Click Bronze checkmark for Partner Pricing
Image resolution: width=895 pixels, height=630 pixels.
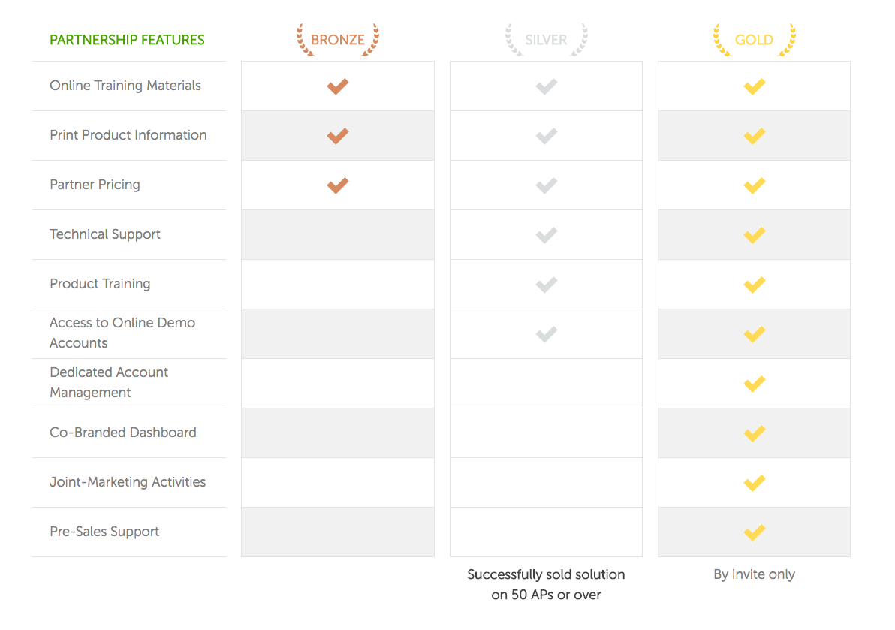point(338,185)
